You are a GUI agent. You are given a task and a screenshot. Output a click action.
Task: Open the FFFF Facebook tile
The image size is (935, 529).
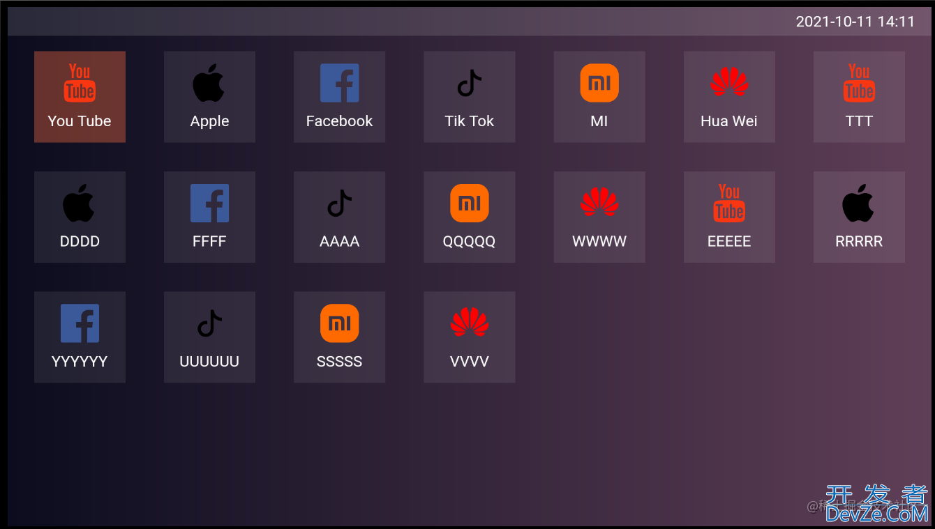pyautogui.click(x=209, y=217)
